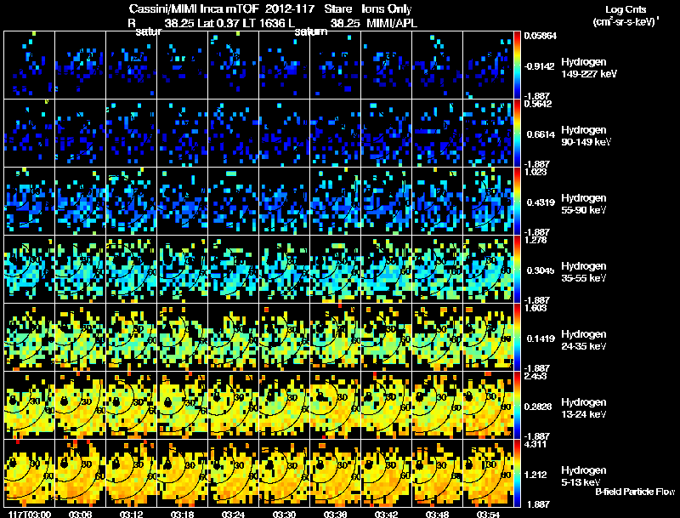This screenshot has width=680, height=518.
Task: Select the 149-227 keV panel at 117T03:00
Action: [x=29, y=65]
